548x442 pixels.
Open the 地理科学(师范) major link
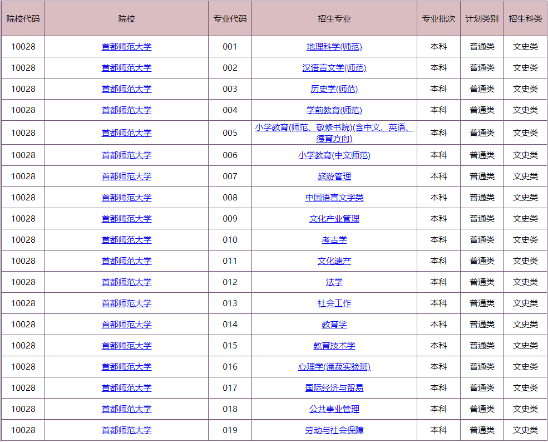coord(334,47)
